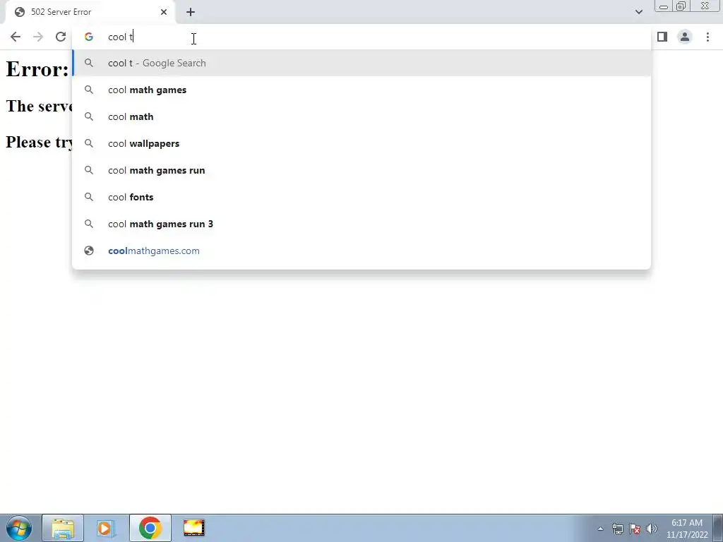Click the forward navigation arrow

[x=38, y=37]
